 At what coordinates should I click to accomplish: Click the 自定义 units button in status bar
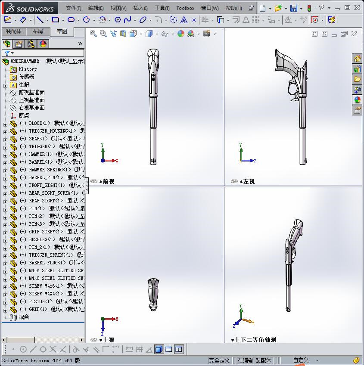[x=301, y=360]
